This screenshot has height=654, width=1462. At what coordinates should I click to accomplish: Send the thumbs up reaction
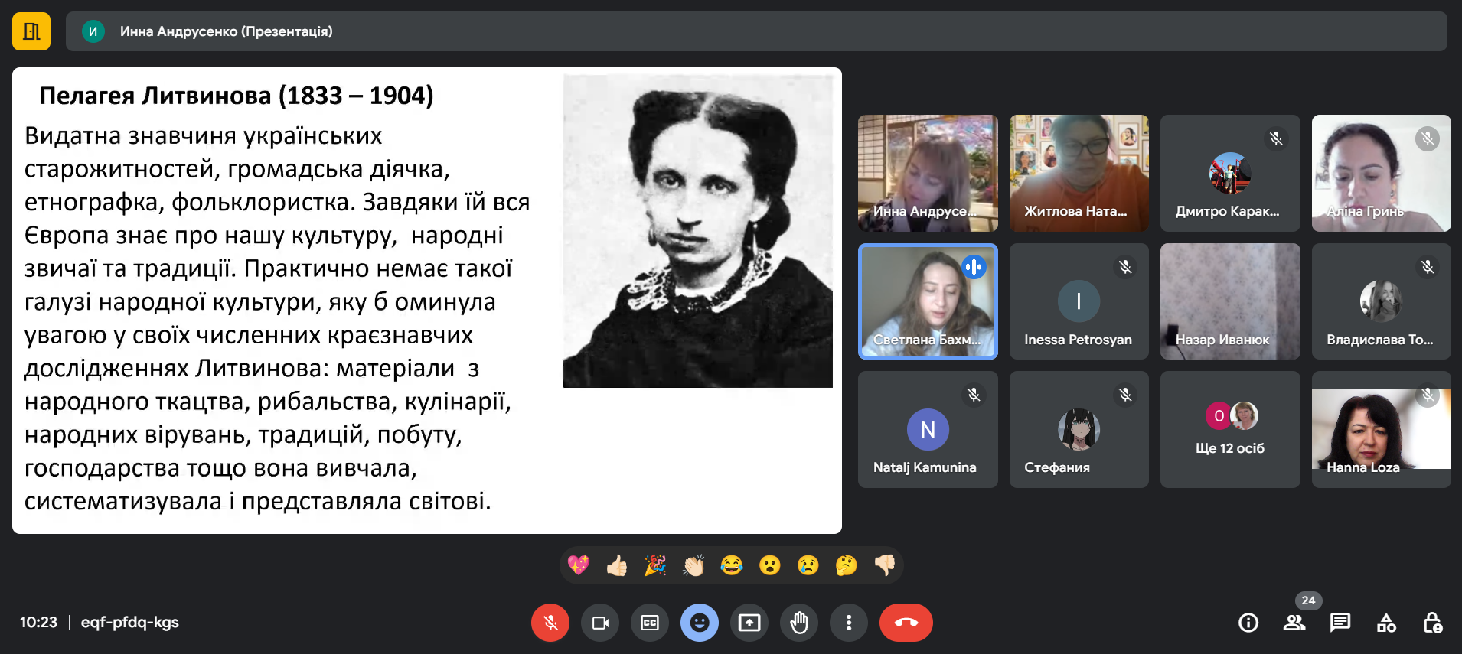coord(617,565)
